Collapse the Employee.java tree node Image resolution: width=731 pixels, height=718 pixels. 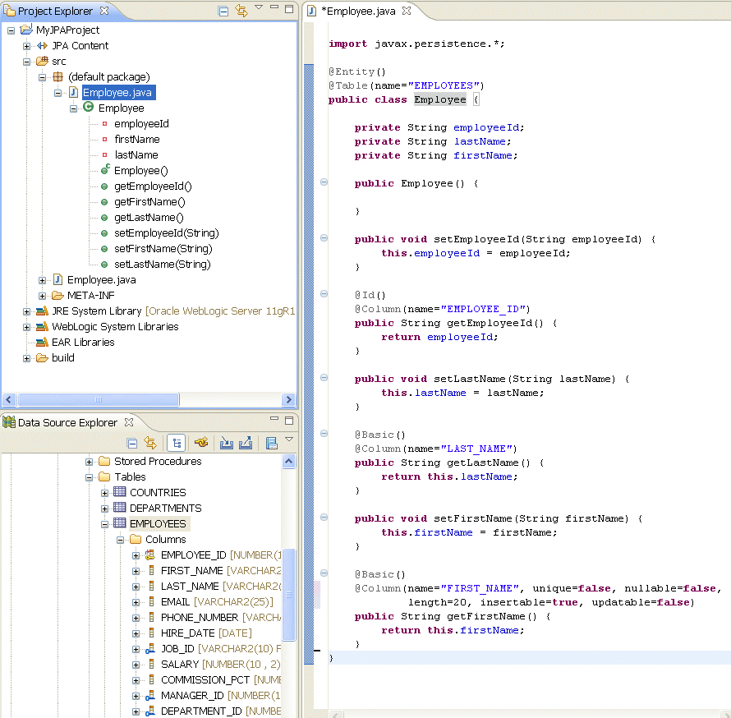[x=57, y=92]
